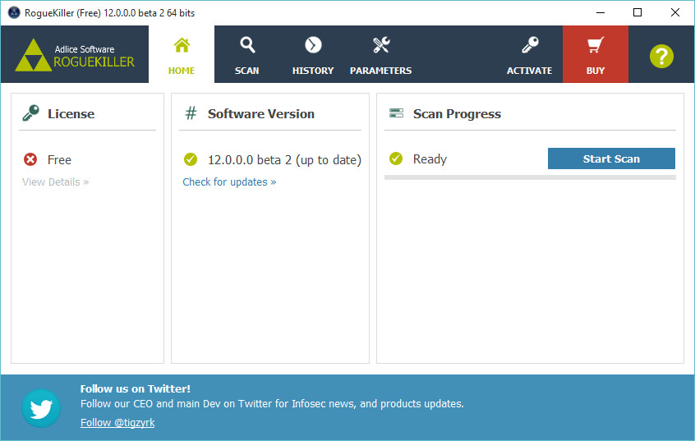This screenshot has height=441, width=695.
Task: Click the Software Version hash icon
Action: point(191,113)
